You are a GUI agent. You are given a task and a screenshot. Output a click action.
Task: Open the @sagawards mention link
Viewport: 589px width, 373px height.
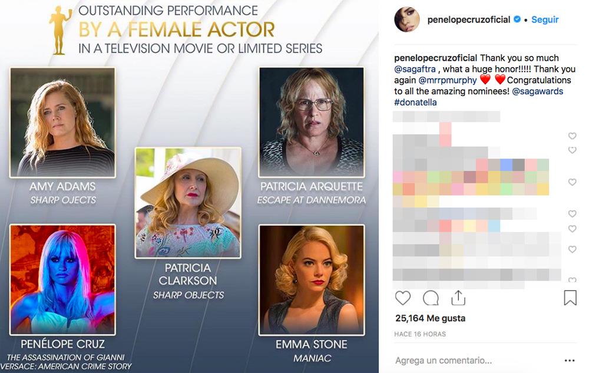(x=537, y=91)
